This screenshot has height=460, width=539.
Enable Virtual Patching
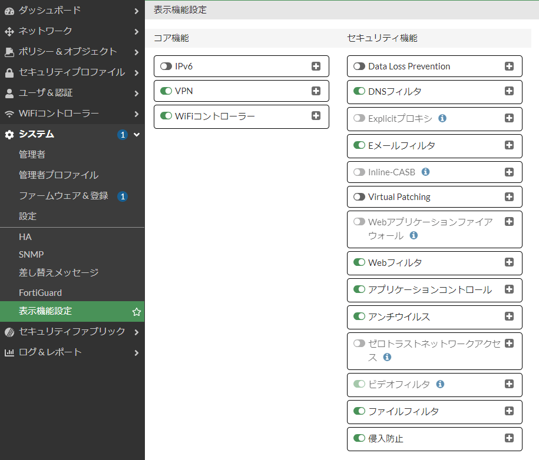tap(359, 196)
